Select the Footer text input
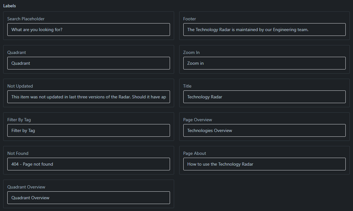The image size is (353, 211). (x=264, y=30)
